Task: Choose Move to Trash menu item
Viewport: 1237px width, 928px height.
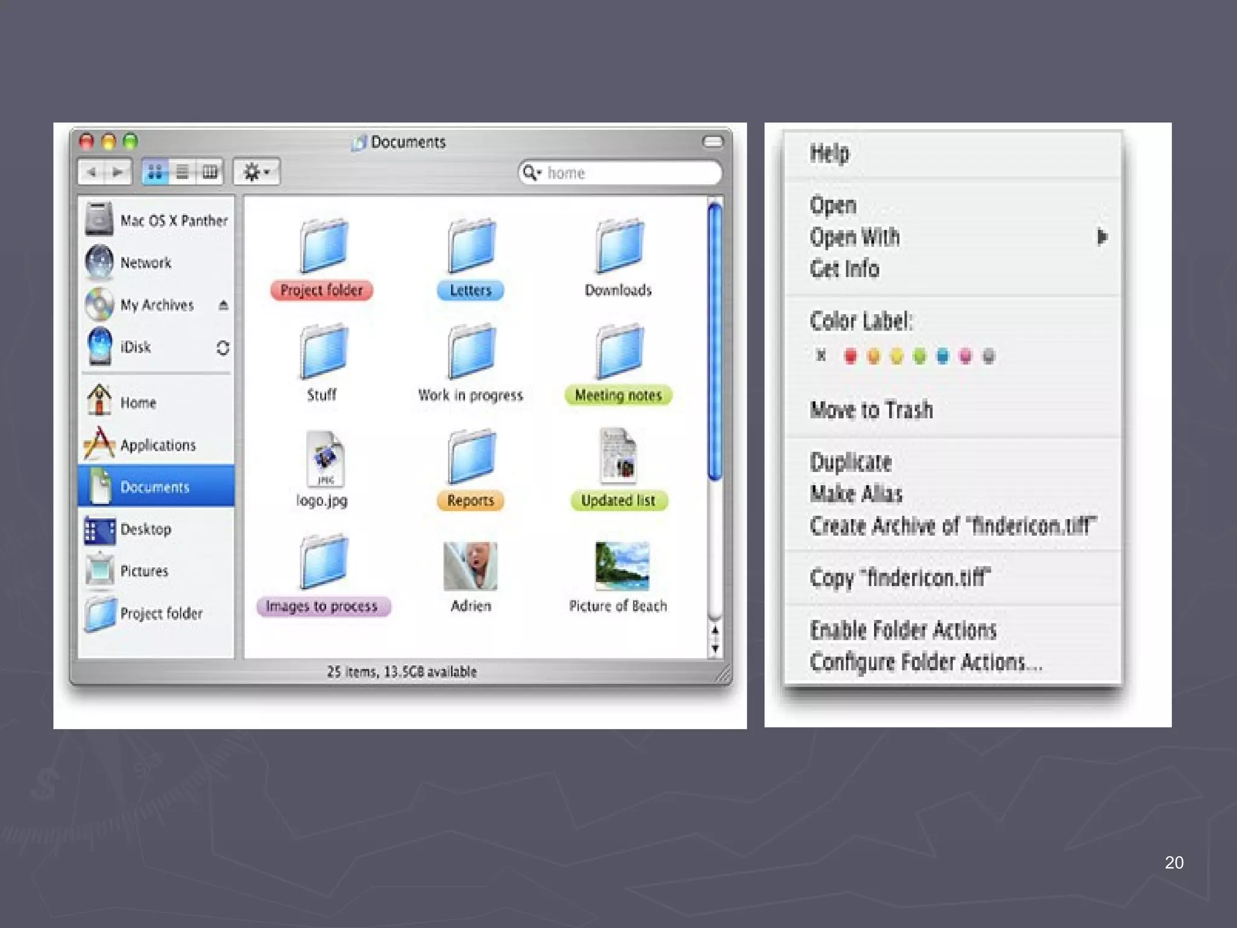Action: [x=871, y=410]
